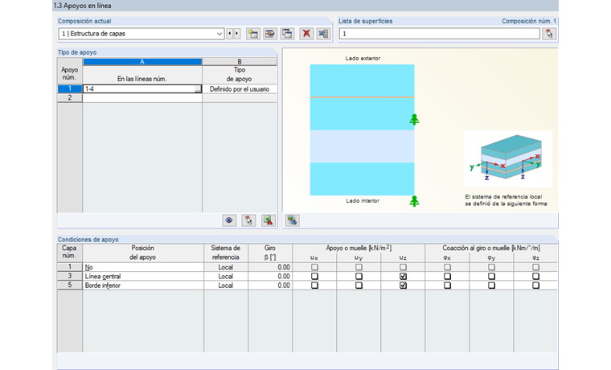
Task: Edit the Lista de superficies field
Action: 439,34
